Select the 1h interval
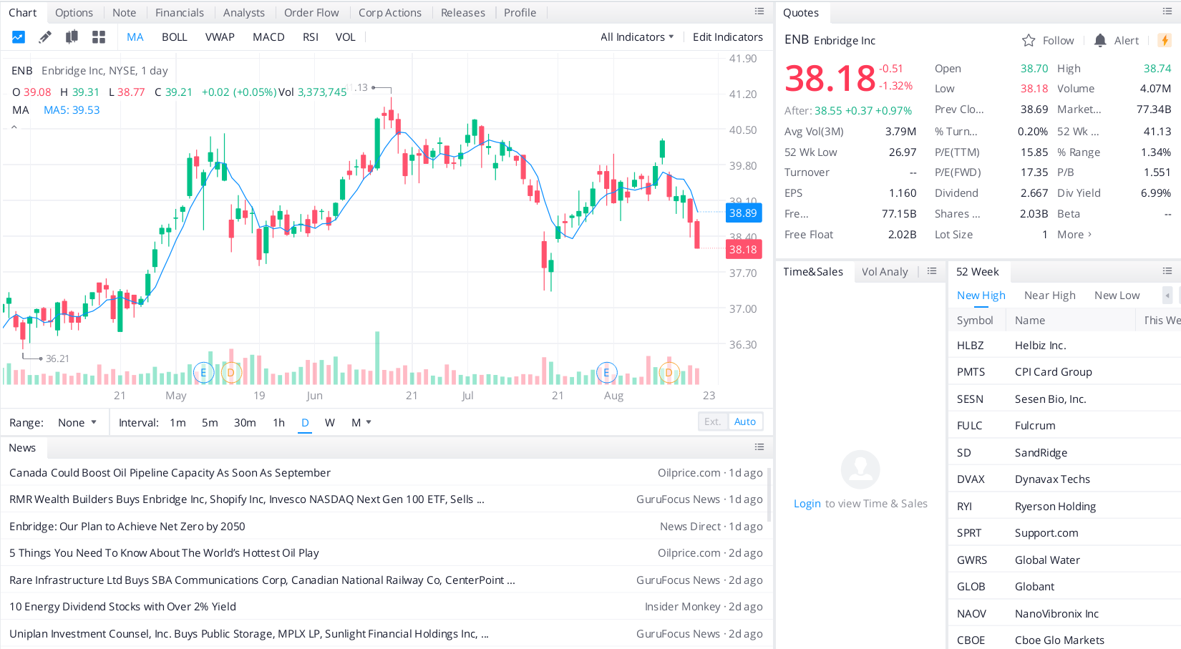1181x649 pixels. tap(278, 423)
